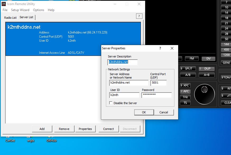Open the Setup Wizard menu
The width and height of the screenshot is (231, 155).
pos(20,10)
